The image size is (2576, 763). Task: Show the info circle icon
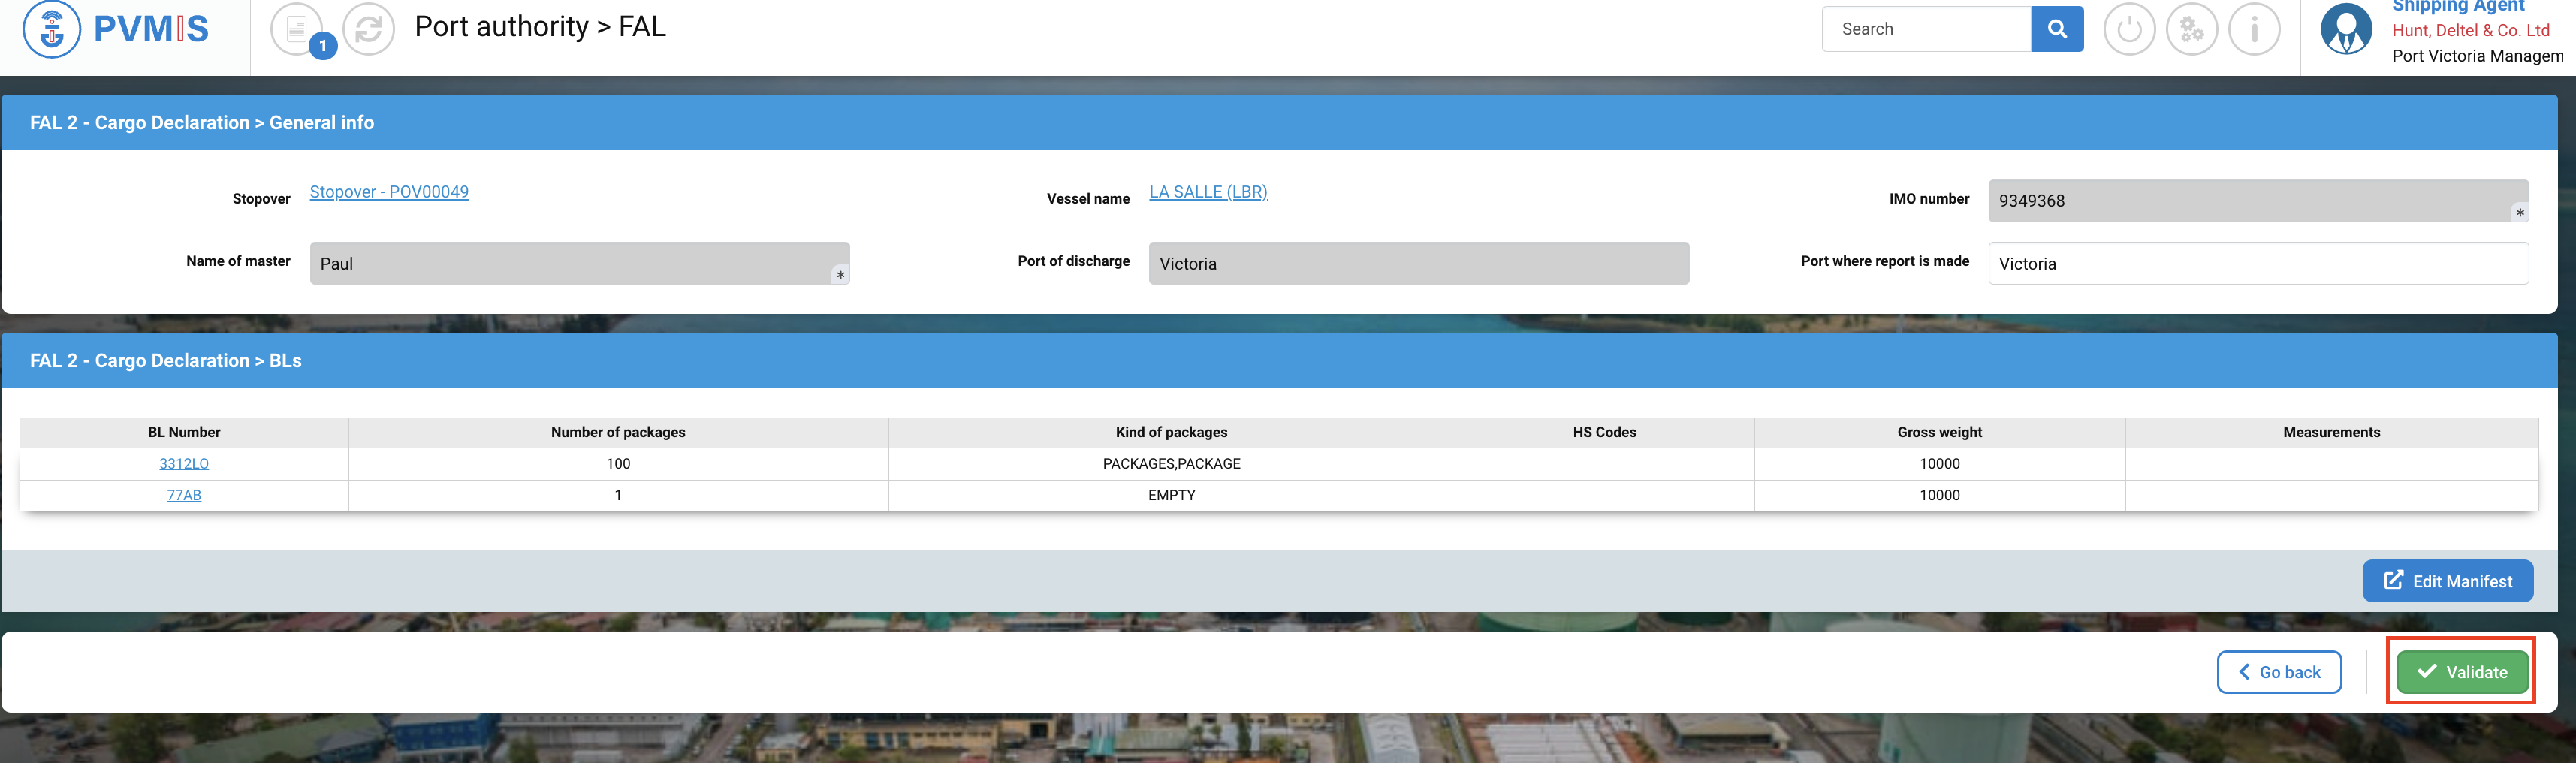[x=2254, y=29]
